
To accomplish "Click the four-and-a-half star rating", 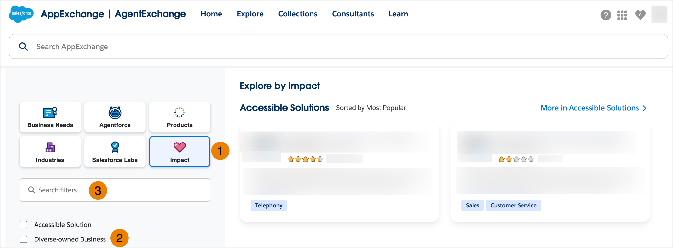I will tap(305, 159).
